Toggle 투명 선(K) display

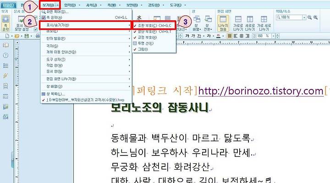tap(154, 44)
